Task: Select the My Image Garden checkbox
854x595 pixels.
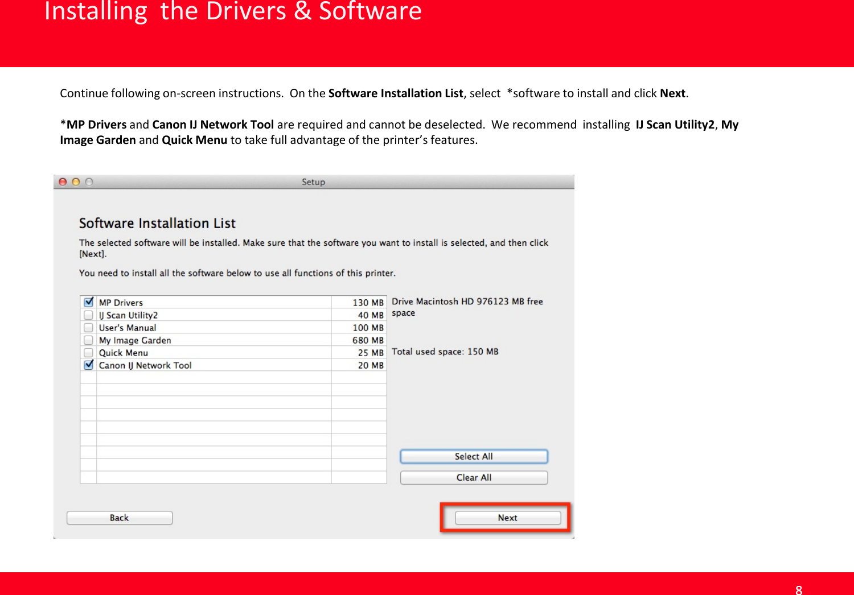Action: [88, 340]
